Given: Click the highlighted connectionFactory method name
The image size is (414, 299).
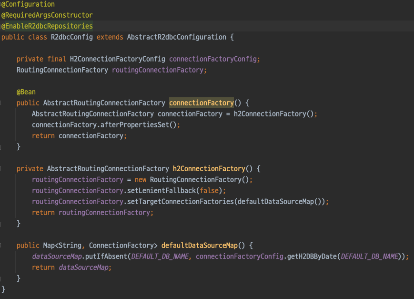Looking at the screenshot, I should pyautogui.click(x=202, y=103).
